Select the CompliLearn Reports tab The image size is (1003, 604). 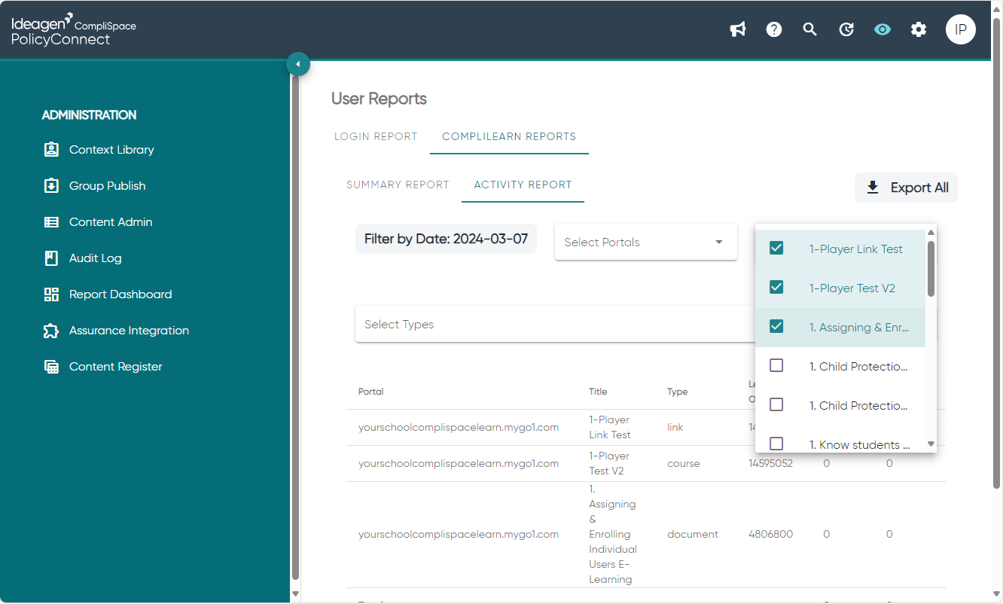pos(509,136)
